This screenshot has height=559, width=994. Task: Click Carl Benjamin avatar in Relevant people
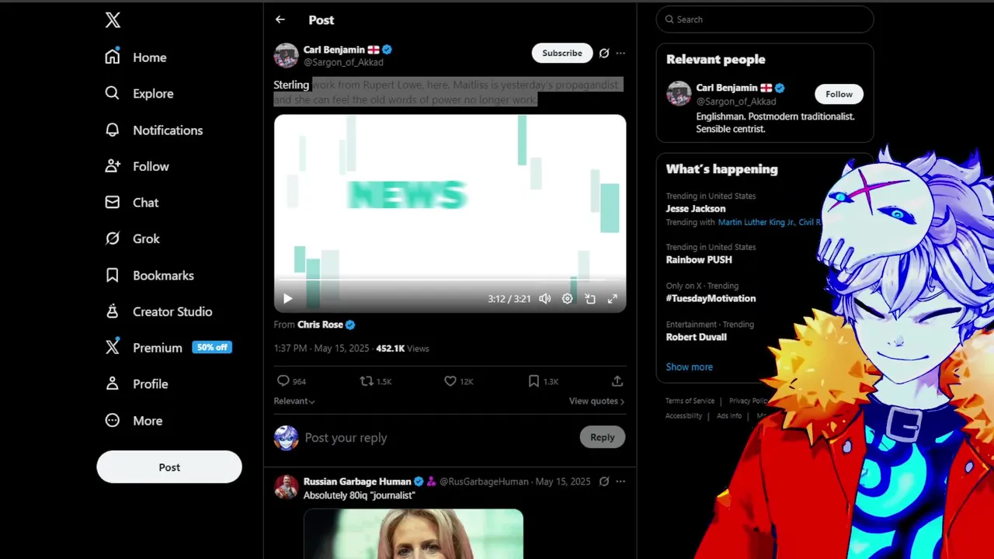[679, 93]
